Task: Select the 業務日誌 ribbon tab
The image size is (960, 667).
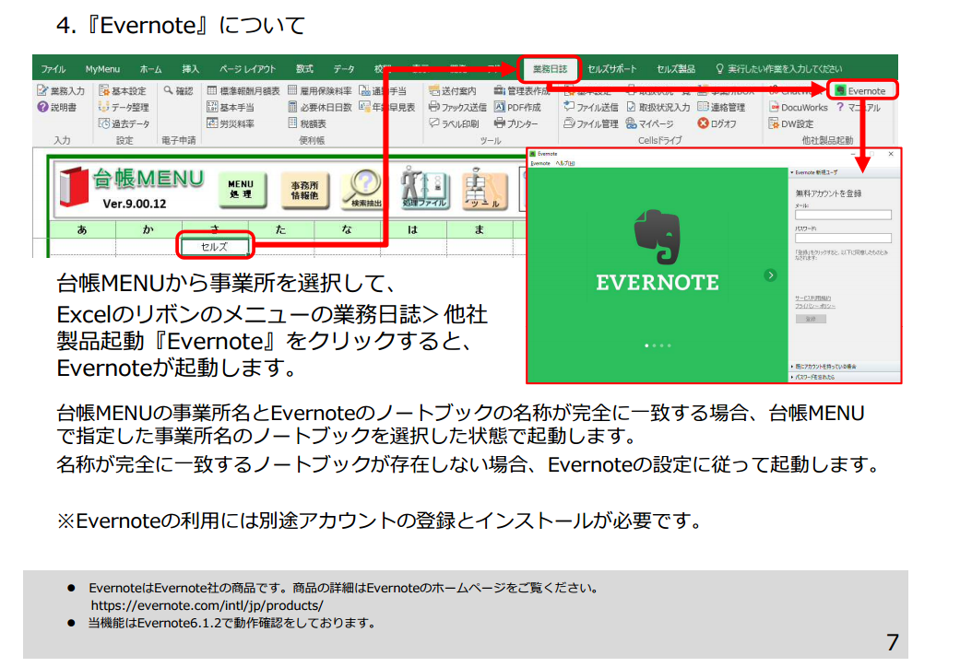Action: [550, 69]
